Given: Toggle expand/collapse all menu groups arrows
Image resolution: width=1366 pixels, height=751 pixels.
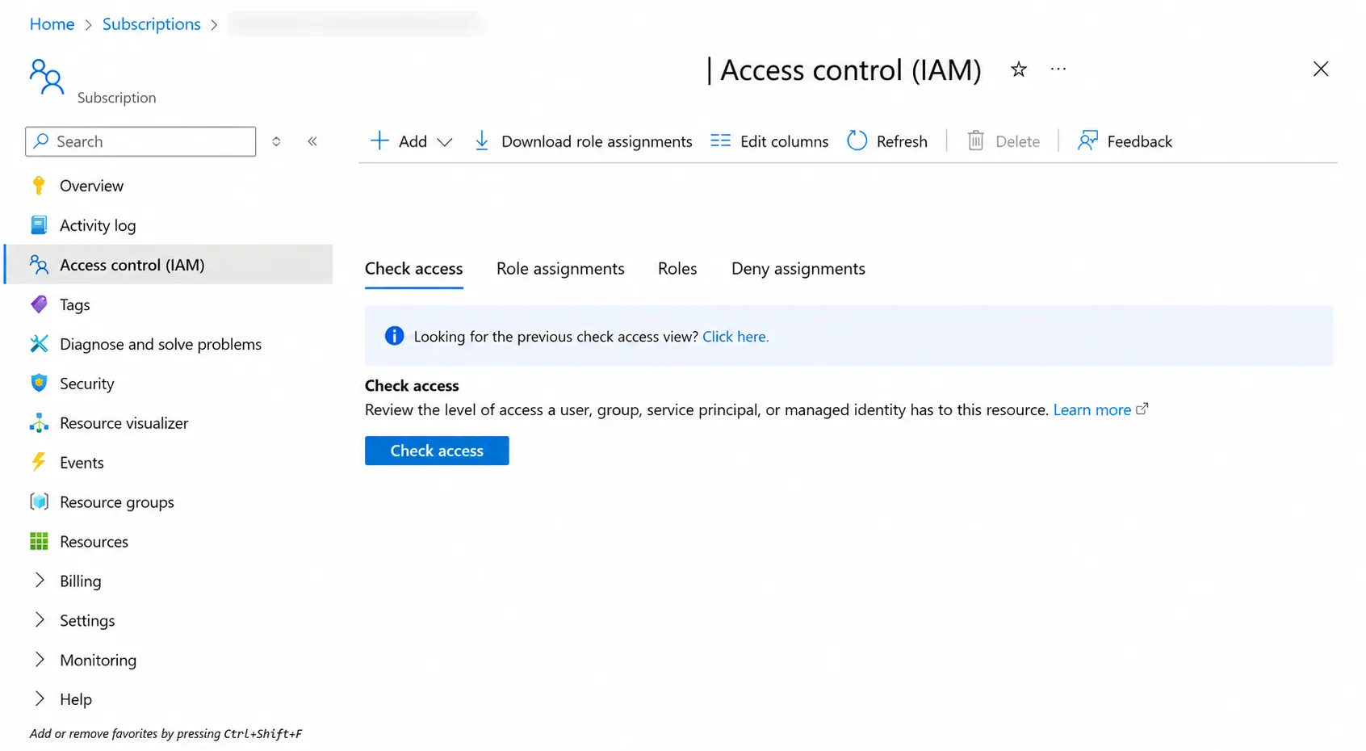Looking at the screenshot, I should click(276, 141).
